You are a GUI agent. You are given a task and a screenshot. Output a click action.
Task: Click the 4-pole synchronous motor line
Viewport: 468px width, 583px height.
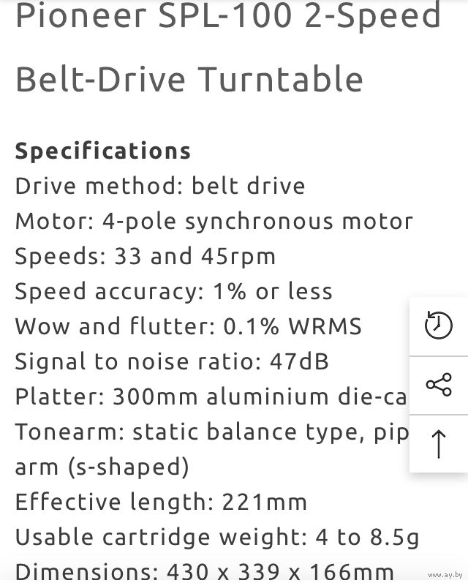214,222
